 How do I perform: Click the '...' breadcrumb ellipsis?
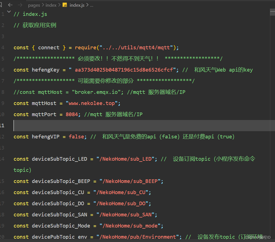(91, 5)
